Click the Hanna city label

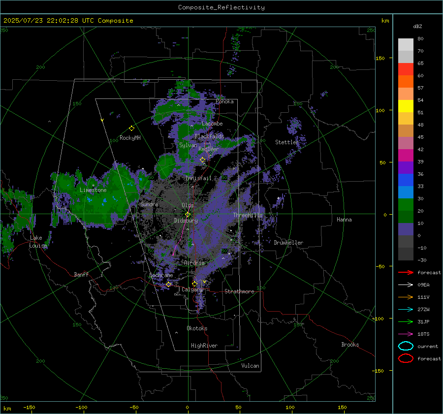point(344,220)
